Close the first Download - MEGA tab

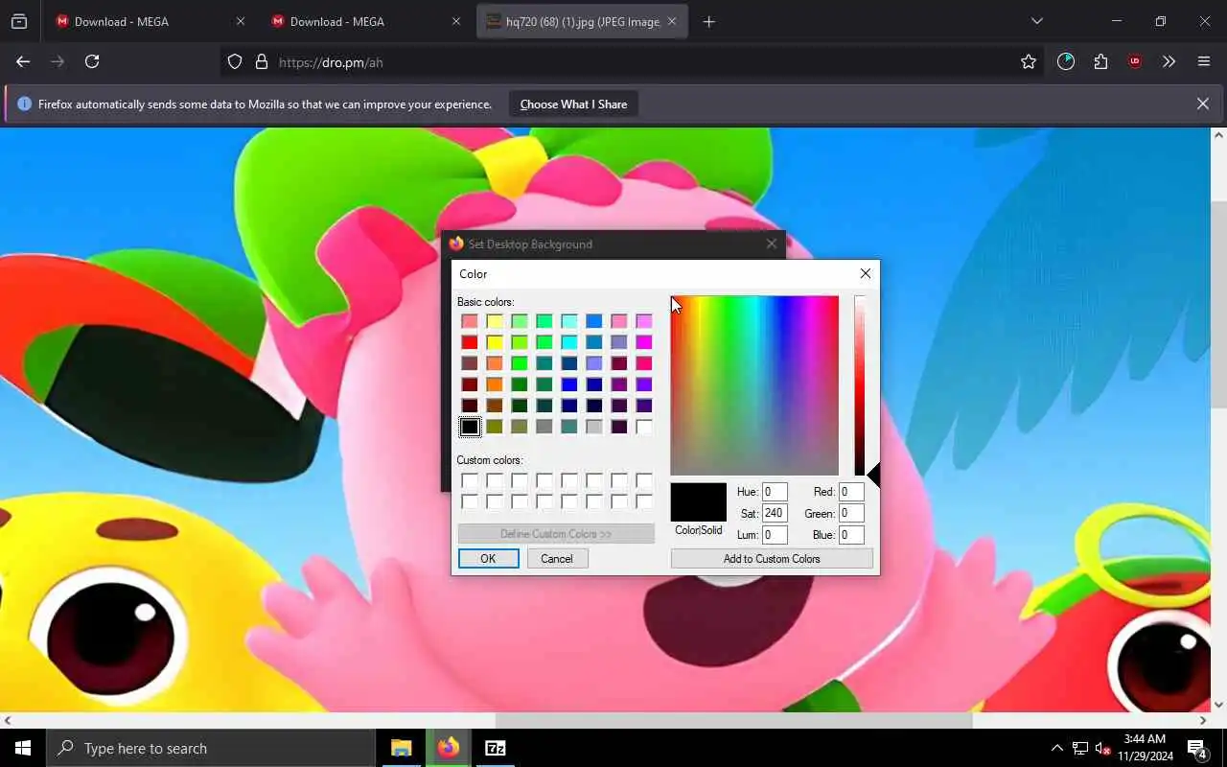pos(240,21)
